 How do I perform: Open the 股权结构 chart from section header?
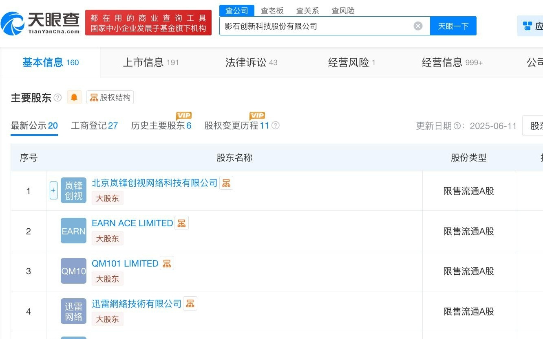110,97
